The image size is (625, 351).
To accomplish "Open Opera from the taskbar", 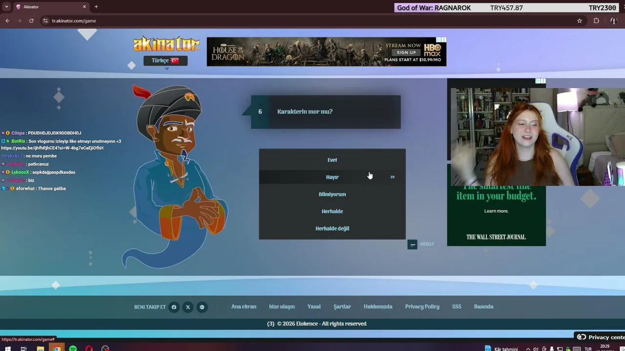I will 89,349.
